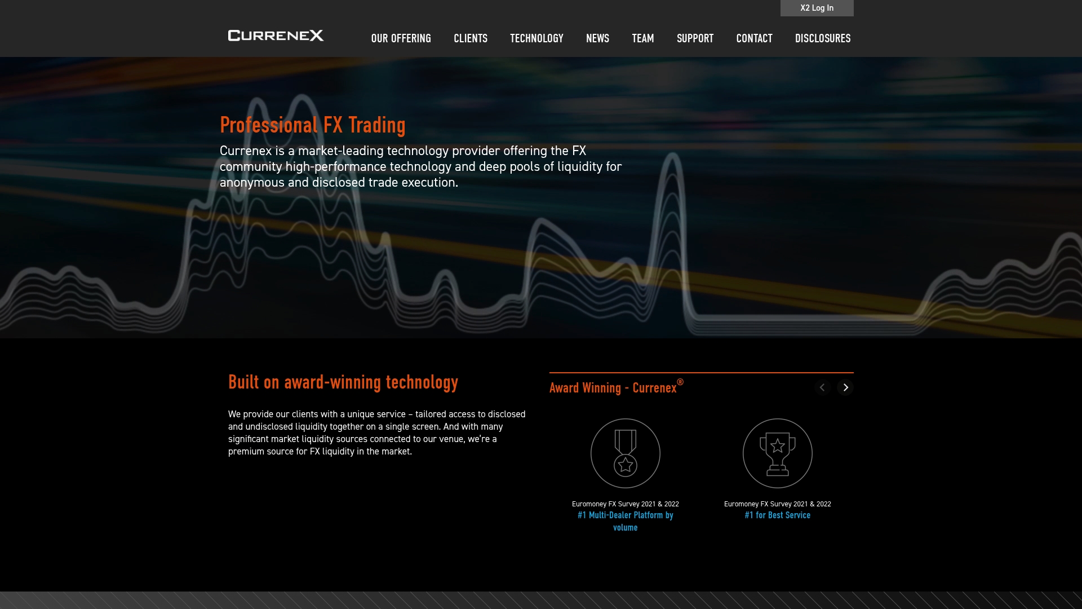Select the Technology nav item
Screen dimensions: 1082x609
536,38
